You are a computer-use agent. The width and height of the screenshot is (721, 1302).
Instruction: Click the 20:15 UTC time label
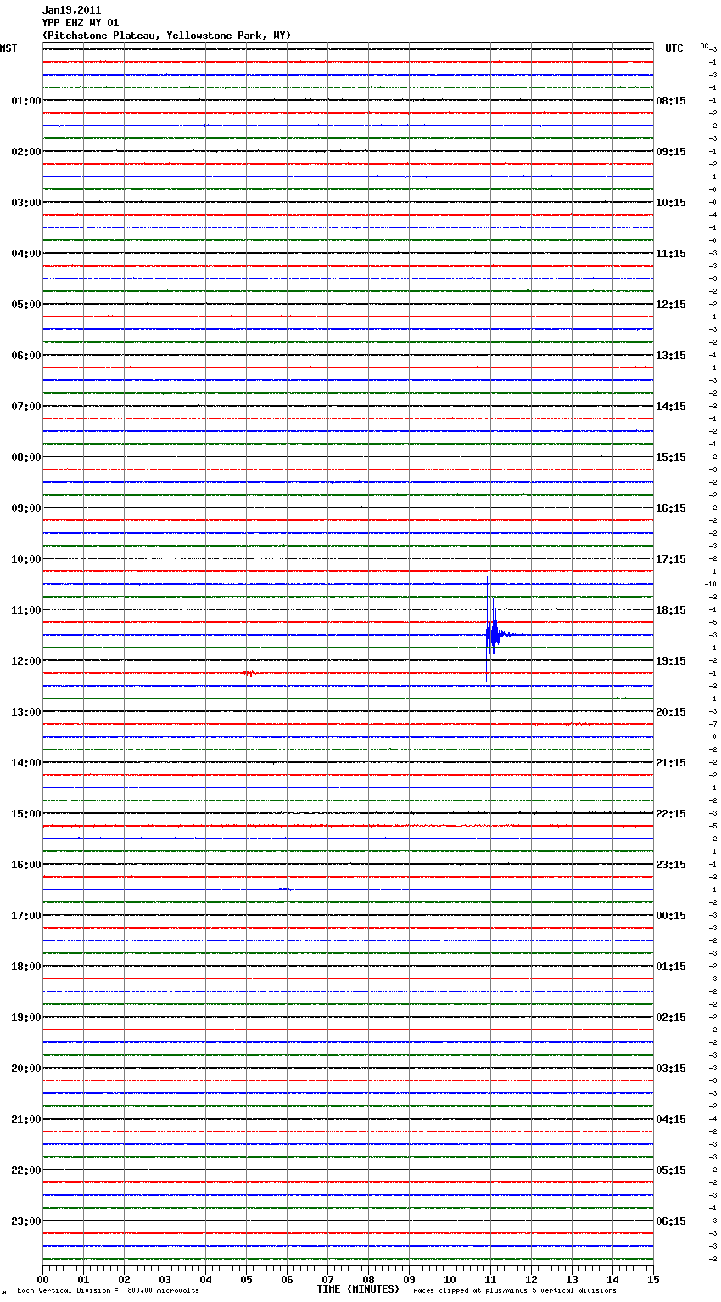coord(671,712)
